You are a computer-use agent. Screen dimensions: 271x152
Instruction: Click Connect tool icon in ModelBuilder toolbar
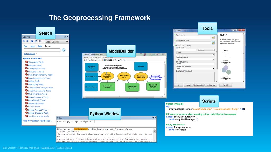[120, 60]
